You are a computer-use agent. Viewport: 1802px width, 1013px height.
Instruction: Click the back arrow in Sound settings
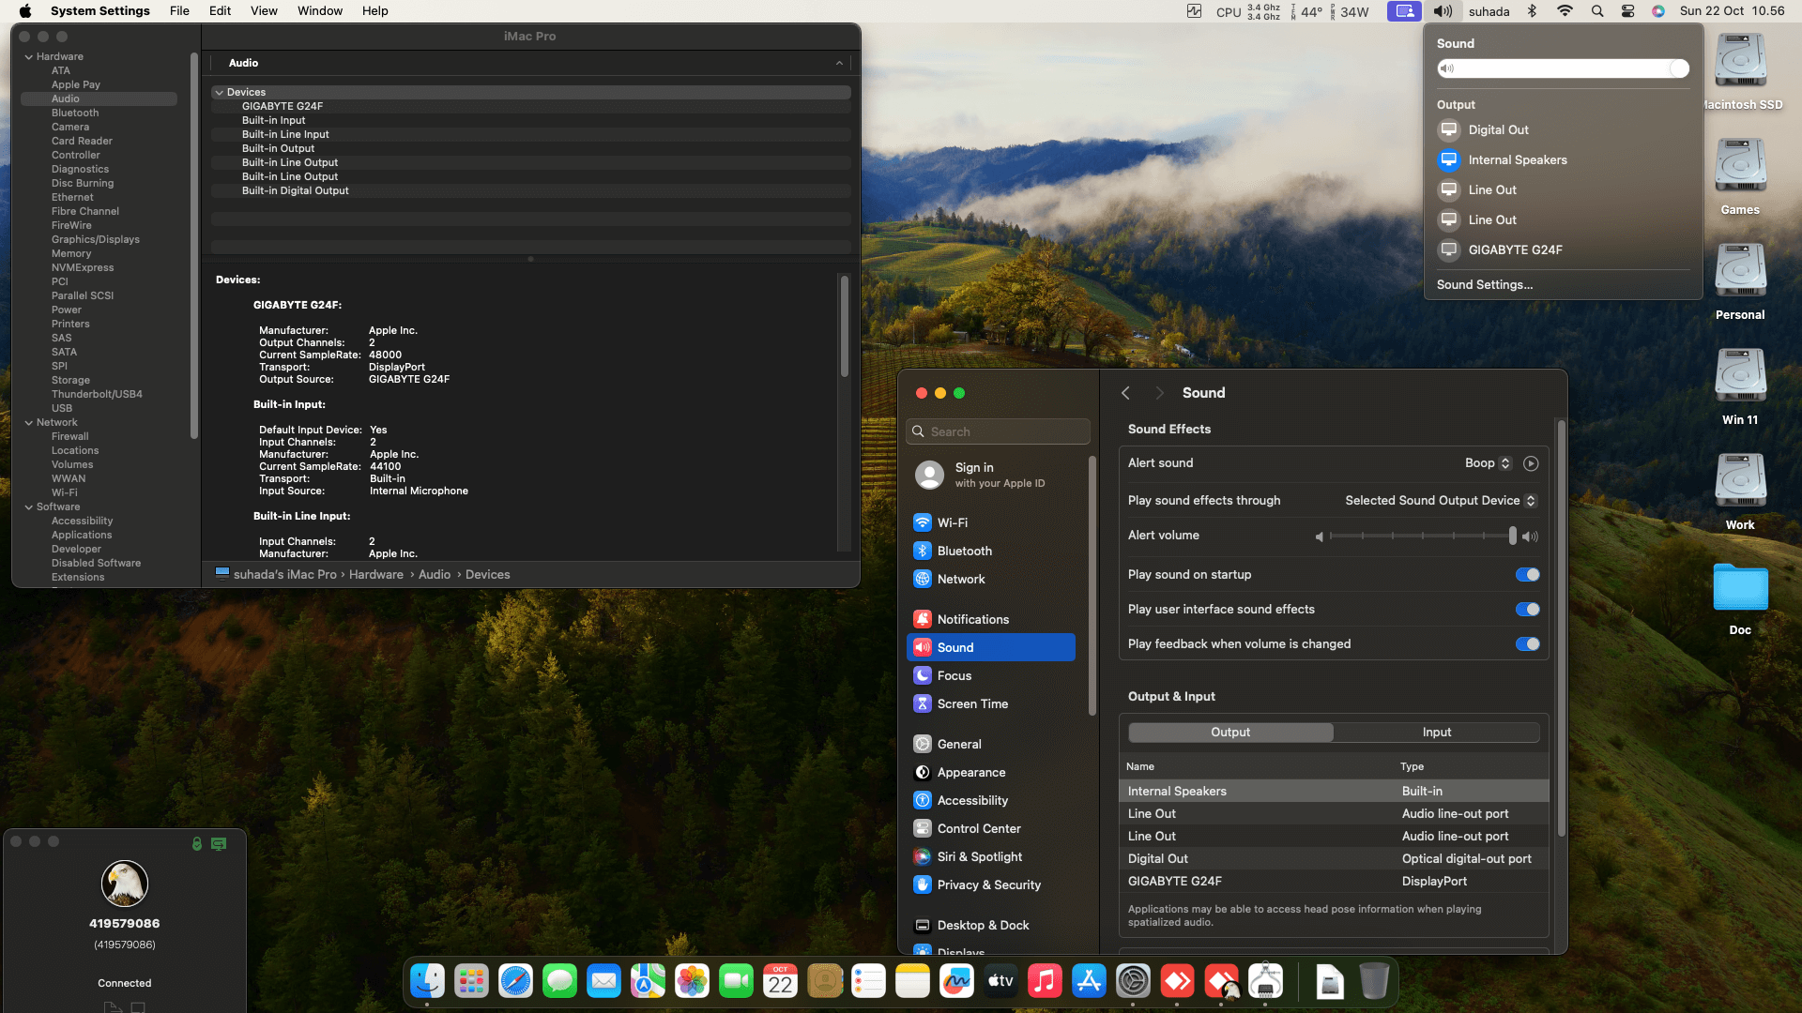[1125, 393]
